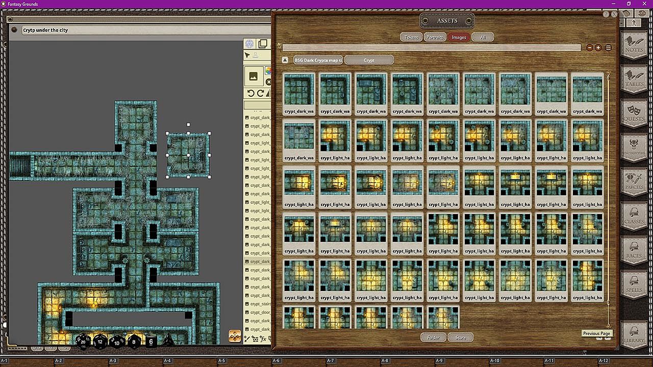
Task: Pick the d4 pyramid die
Action: point(168,340)
